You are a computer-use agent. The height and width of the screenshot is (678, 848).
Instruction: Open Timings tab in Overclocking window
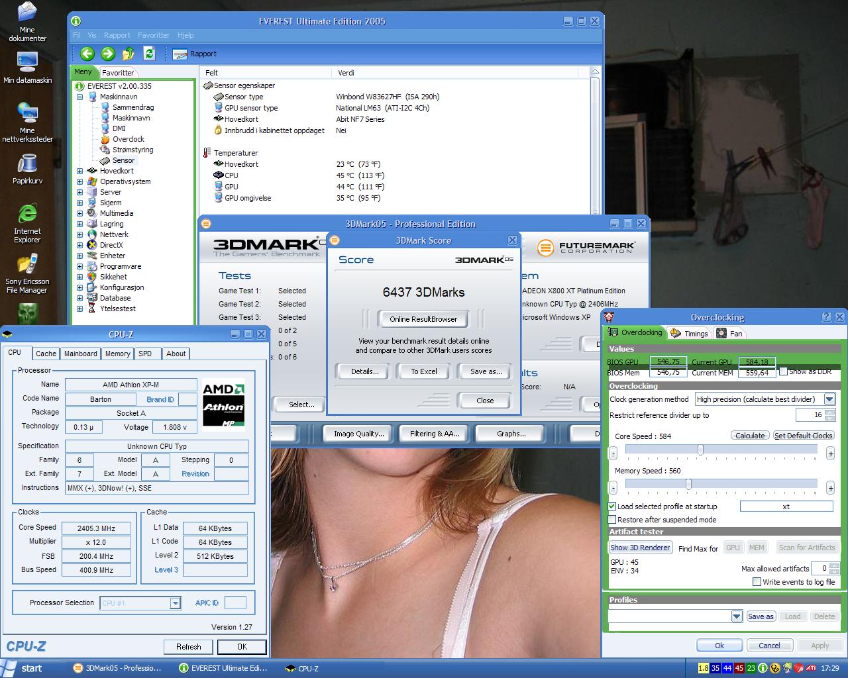point(689,333)
